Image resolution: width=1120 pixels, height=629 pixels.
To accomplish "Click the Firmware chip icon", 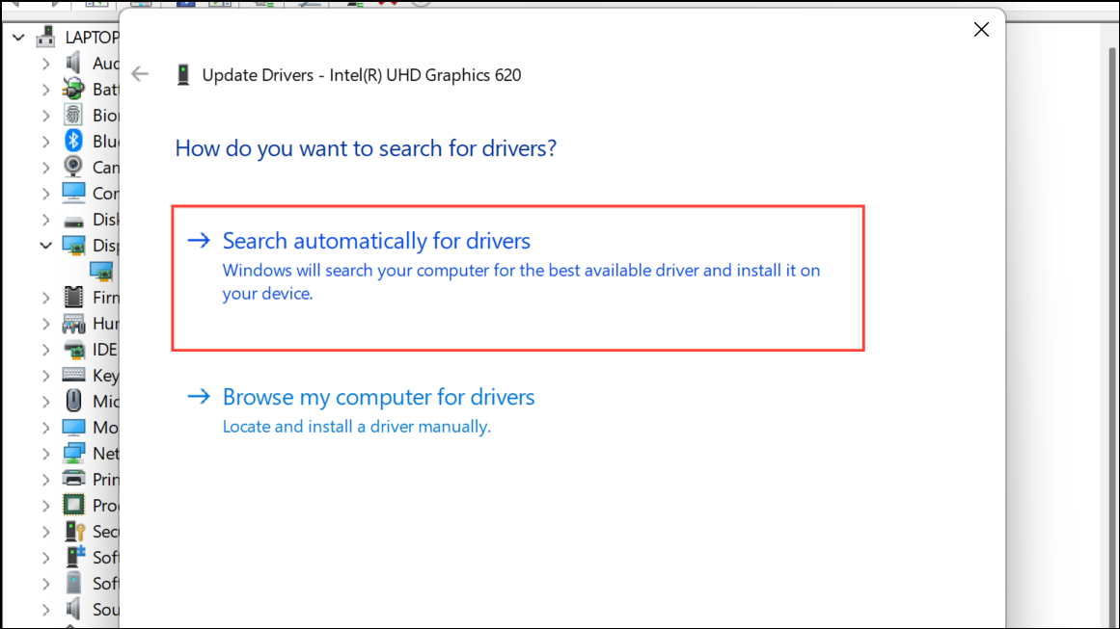I will pyautogui.click(x=73, y=297).
